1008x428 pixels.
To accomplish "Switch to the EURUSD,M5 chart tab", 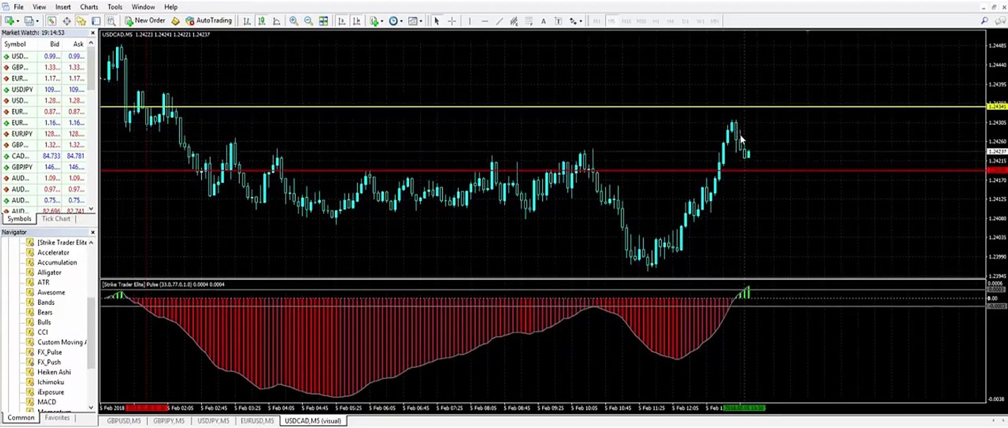I will pyautogui.click(x=257, y=421).
